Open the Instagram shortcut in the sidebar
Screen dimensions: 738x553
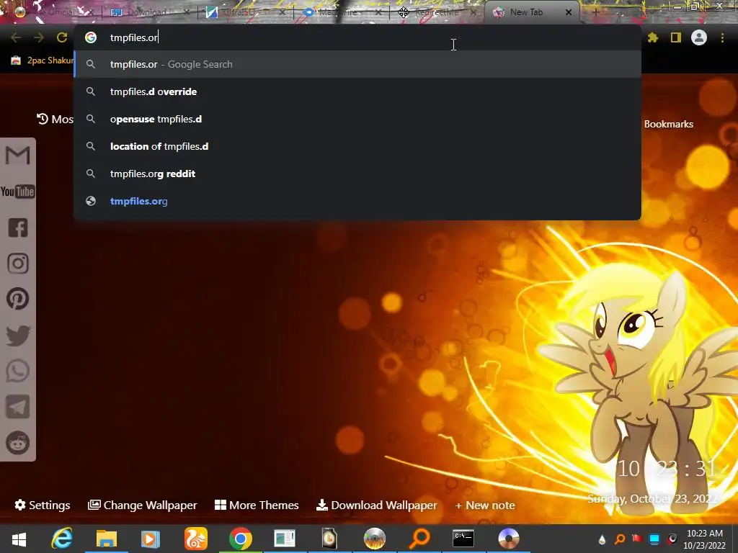(18, 264)
